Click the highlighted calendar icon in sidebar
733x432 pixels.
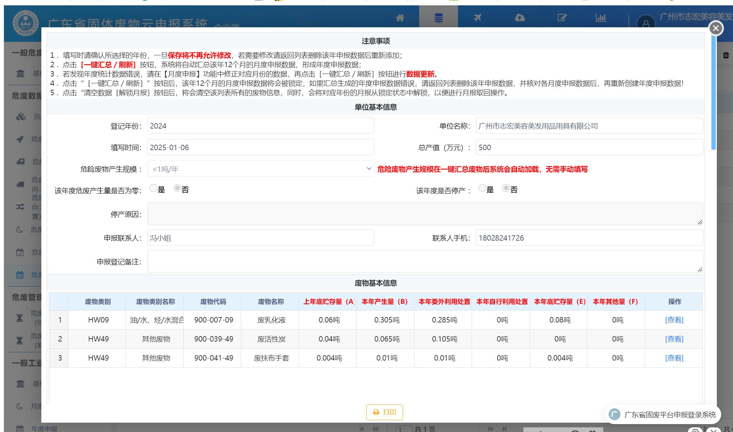coord(20,275)
